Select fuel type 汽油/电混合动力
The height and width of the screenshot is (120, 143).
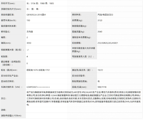(105, 15)
